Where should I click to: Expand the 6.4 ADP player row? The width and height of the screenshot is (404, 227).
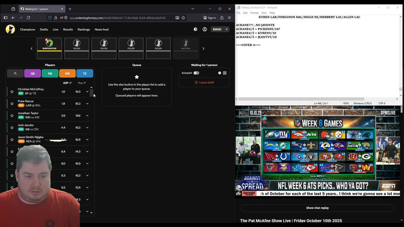tap(87, 152)
